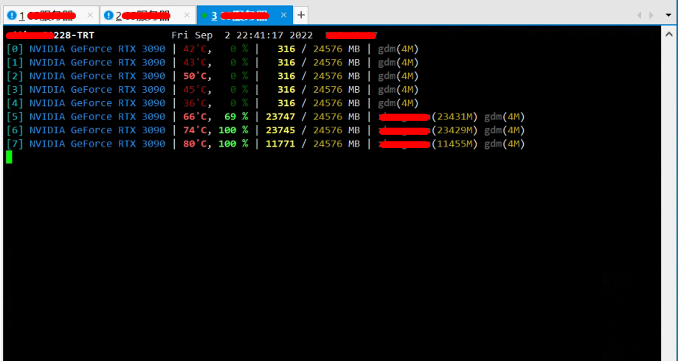Viewport: 678px width, 361px height.
Task: Click the '[1] NVIDIA GeForce RTX 3090' row label
Action: 86,63
